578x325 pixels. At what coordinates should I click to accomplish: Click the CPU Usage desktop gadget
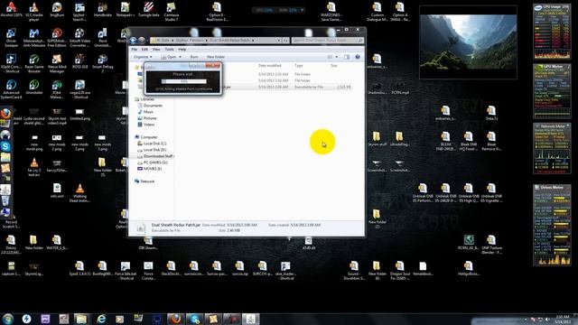[552, 32]
